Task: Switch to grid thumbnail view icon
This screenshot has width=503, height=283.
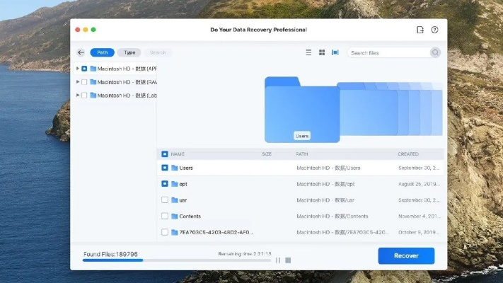Action: pyautogui.click(x=322, y=52)
